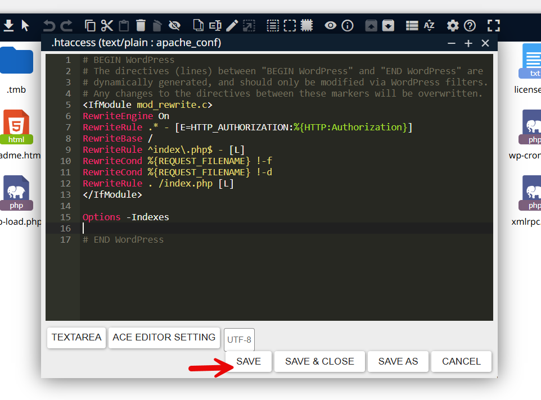Toggle hidden files with the eye-slash icon
Viewport: 541px width, 400px height.
pos(174,25)
